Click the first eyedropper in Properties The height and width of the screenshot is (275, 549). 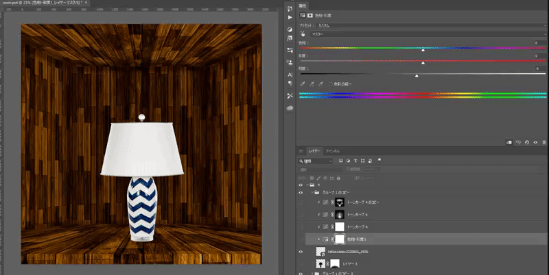tap(303, 83)
